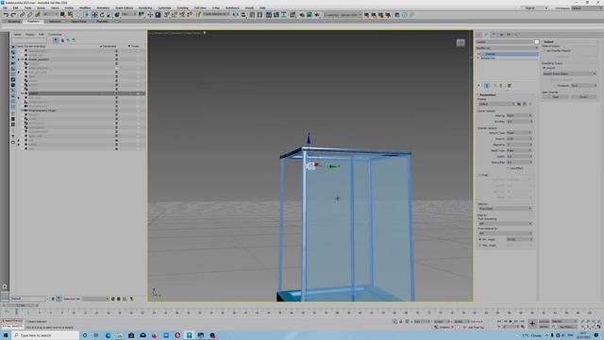This screenshot has width=604, height=340.
Task: Open the Mitering type dropdown
Action: (x=519, y=115)
